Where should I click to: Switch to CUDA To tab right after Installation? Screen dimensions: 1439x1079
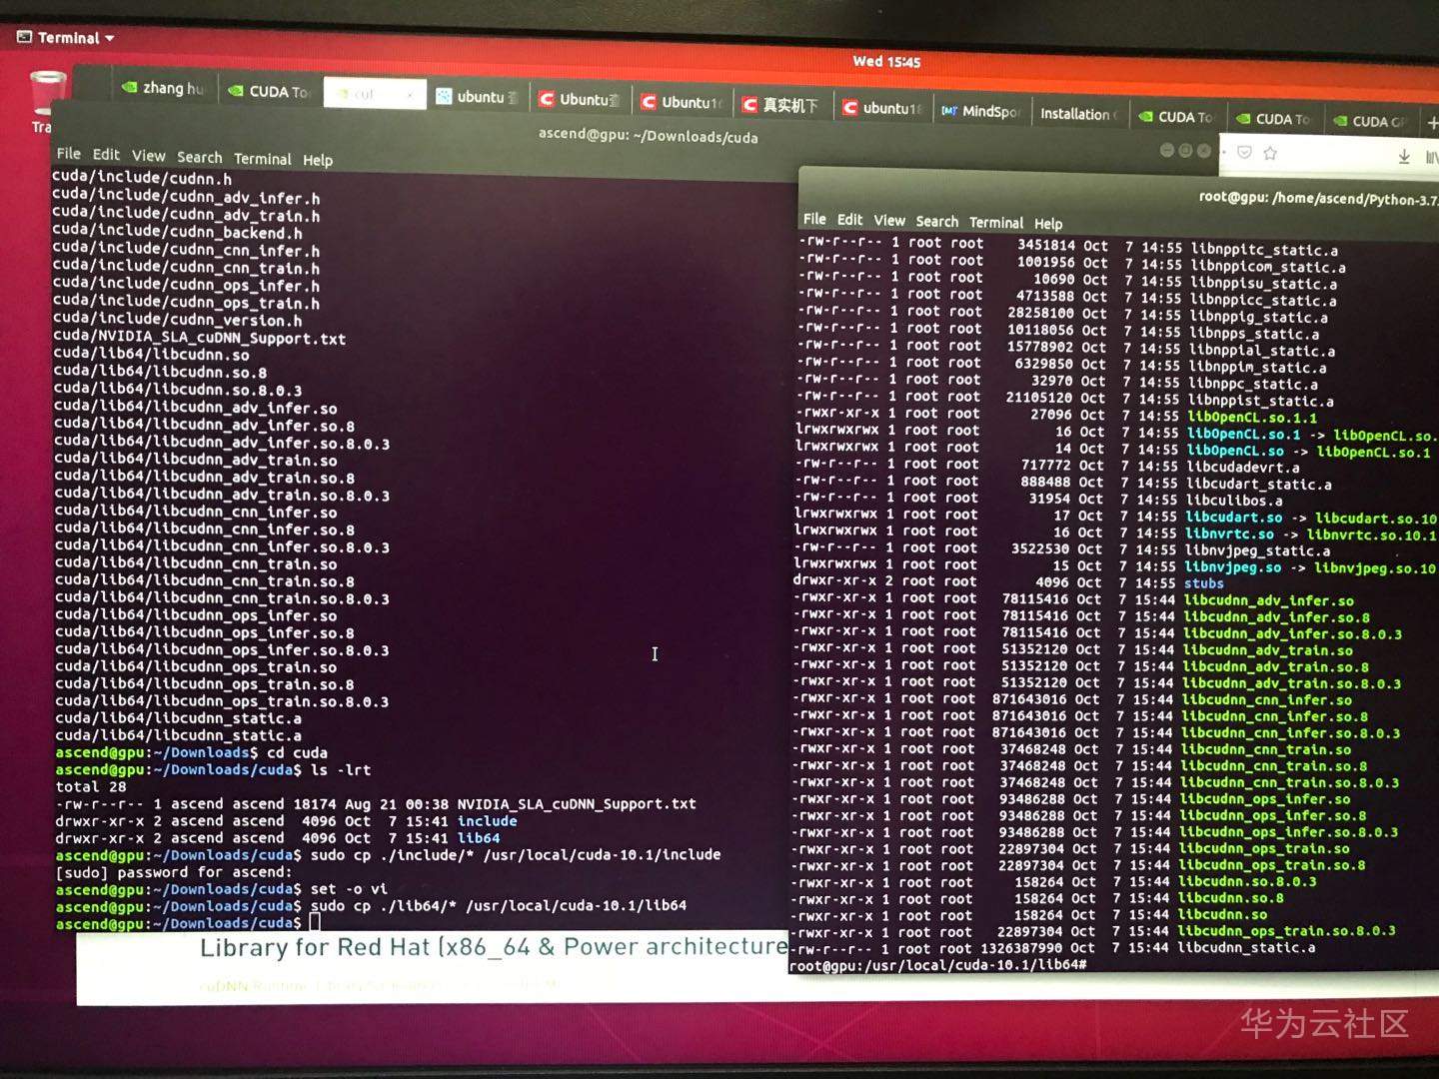(x=1176, y=117)
